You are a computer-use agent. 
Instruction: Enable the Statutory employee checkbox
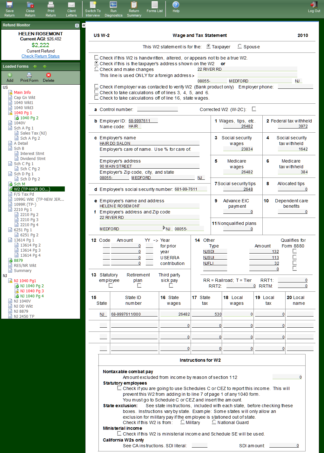(x=111, y=286)
